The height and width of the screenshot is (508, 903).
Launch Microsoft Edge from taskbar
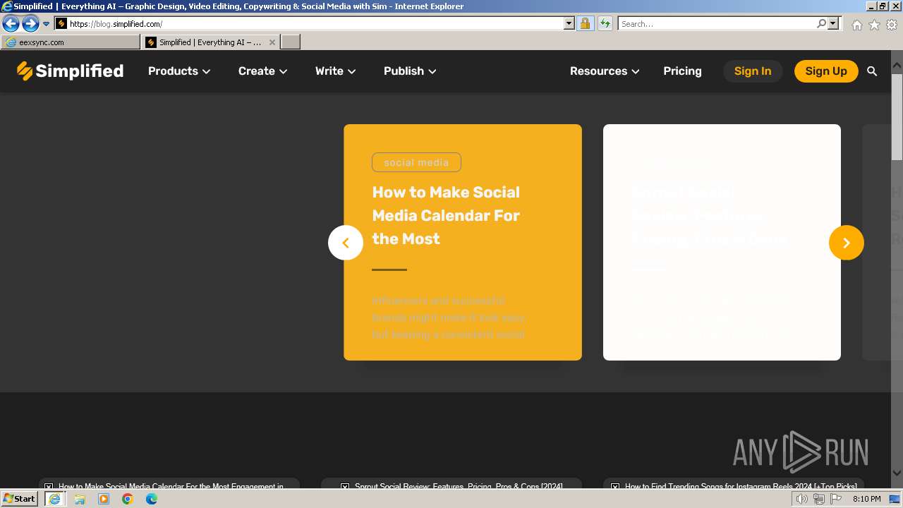click(152, 499)
